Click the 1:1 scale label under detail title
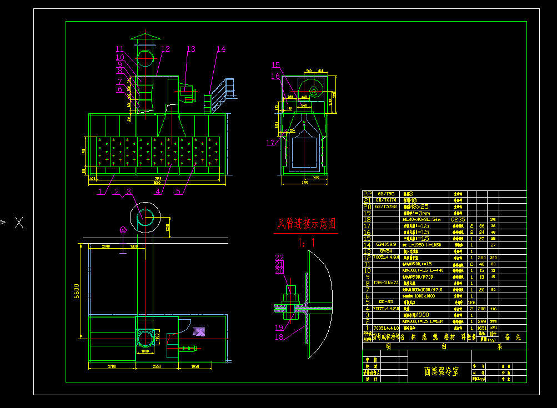This screenshot has width=557, height=408. point(306,243)
